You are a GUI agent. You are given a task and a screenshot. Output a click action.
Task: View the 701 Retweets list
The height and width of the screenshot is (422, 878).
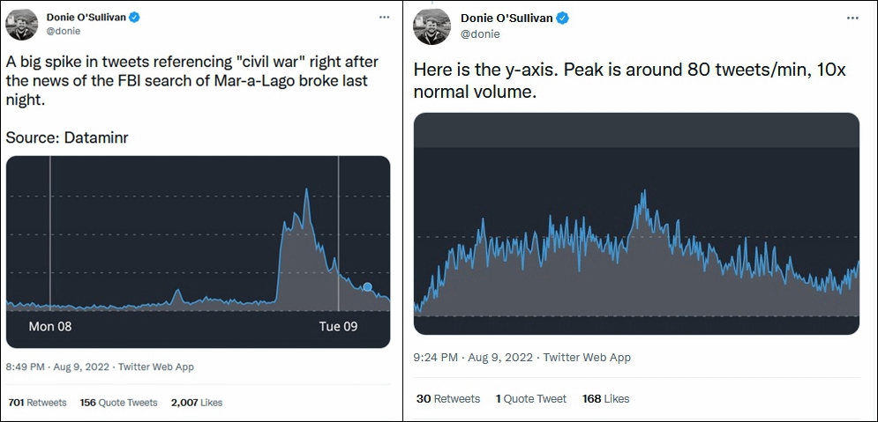click(38, 403)
